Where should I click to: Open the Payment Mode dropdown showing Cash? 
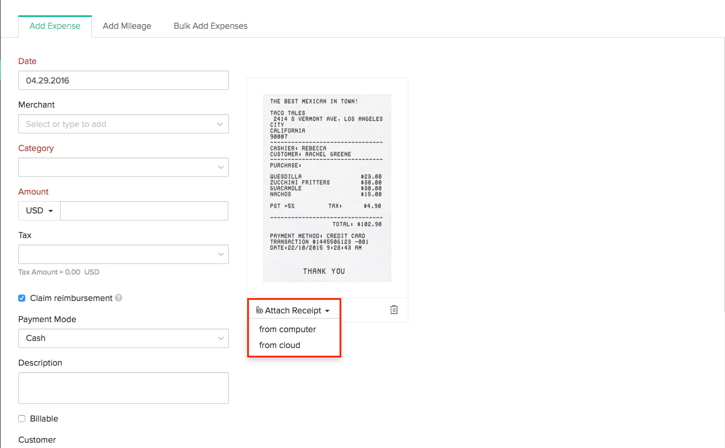click(124, 338)
